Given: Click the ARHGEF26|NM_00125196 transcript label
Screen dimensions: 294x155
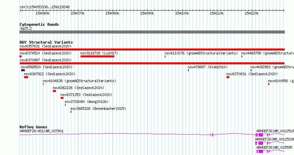Looking at the screenshot, I should click(275, 139).
